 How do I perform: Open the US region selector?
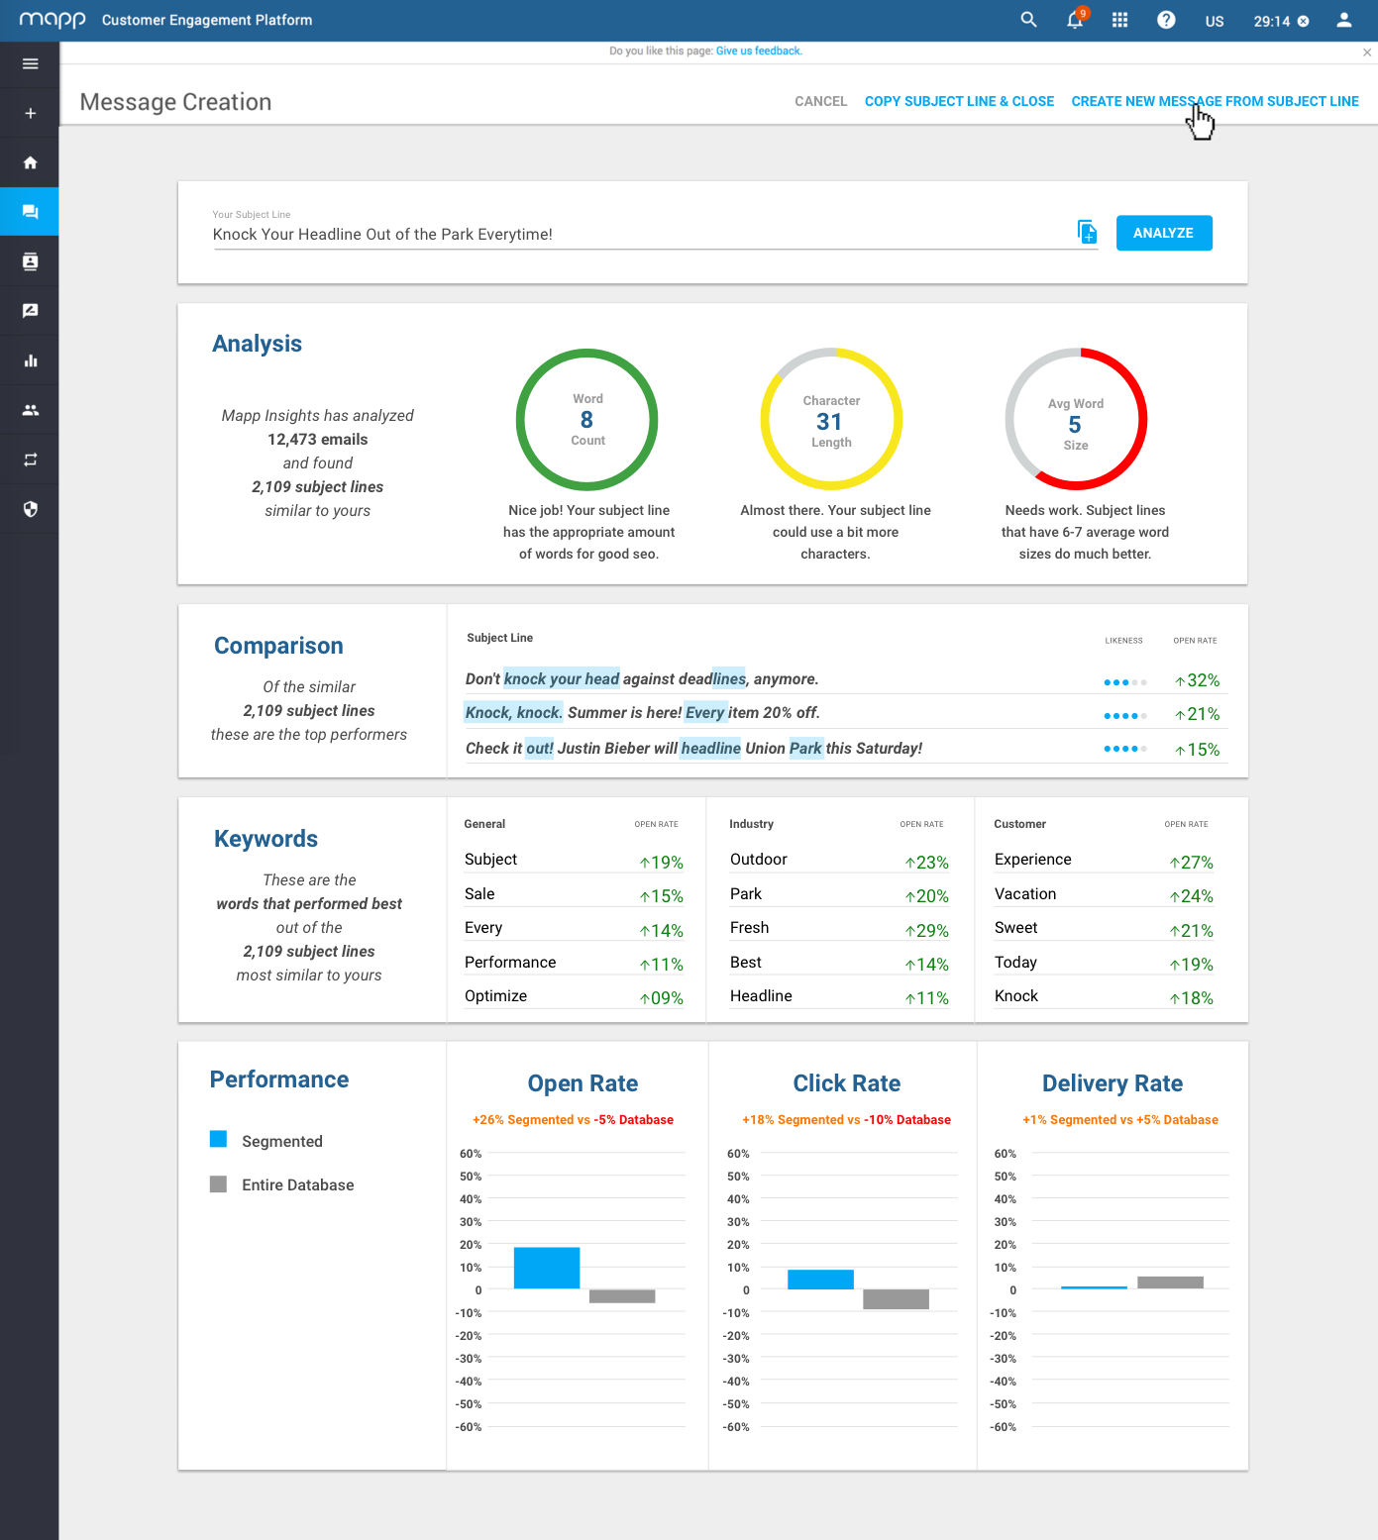pyautogui.click(x=1215, y=21)
